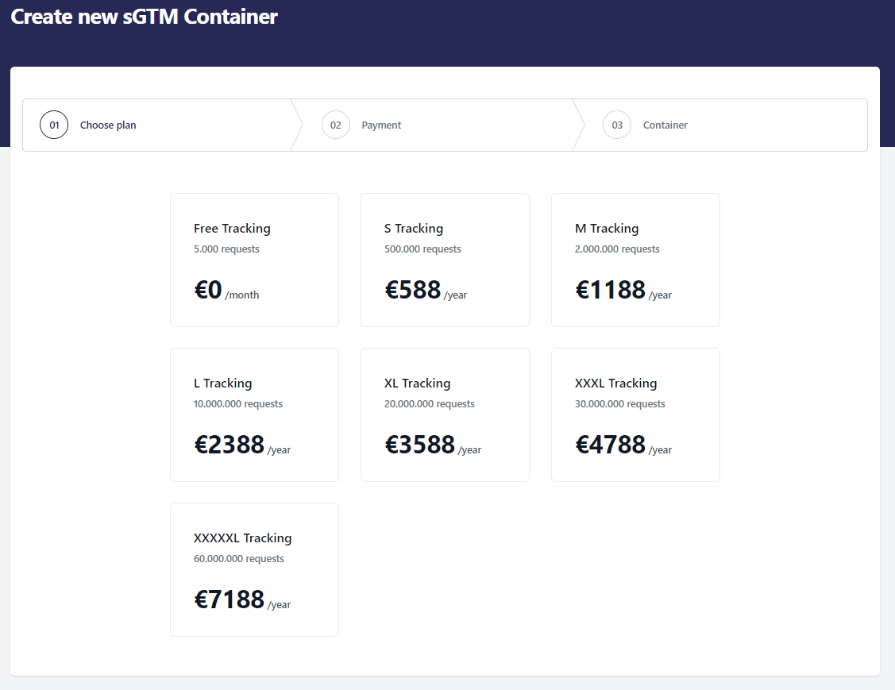Screen dimensions: 895x690
Task: Open the Container step
Action: click(x=665, y=125)
